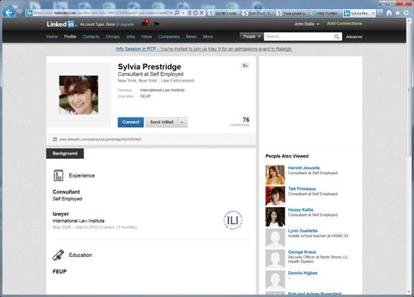
Task: Expand the Send InMail dropdown arrow
Action: (x=182, y=123)
